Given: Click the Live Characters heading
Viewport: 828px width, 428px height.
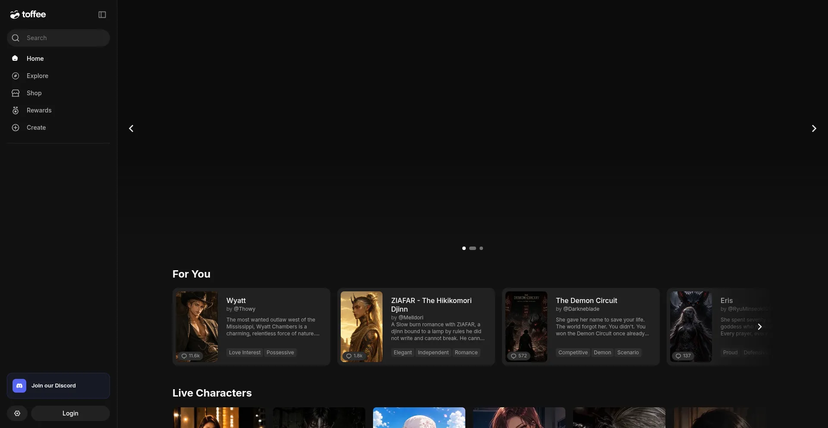Looking at the screenshot, I should 212,393.
